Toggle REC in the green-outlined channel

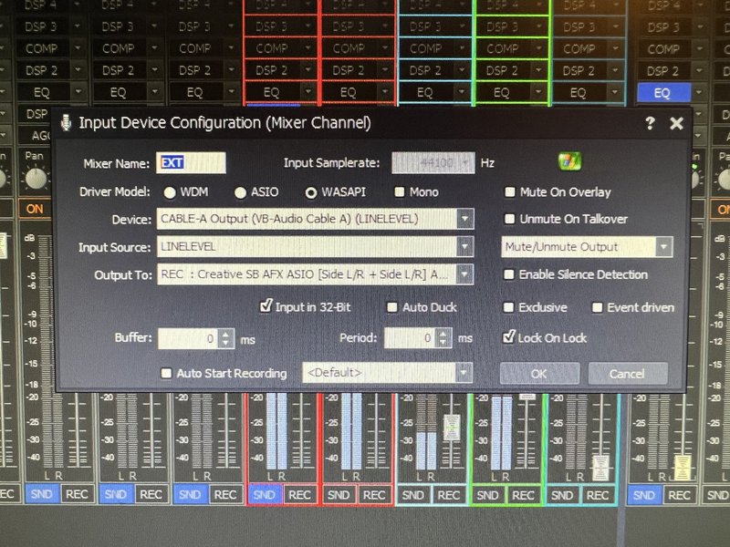523,495
